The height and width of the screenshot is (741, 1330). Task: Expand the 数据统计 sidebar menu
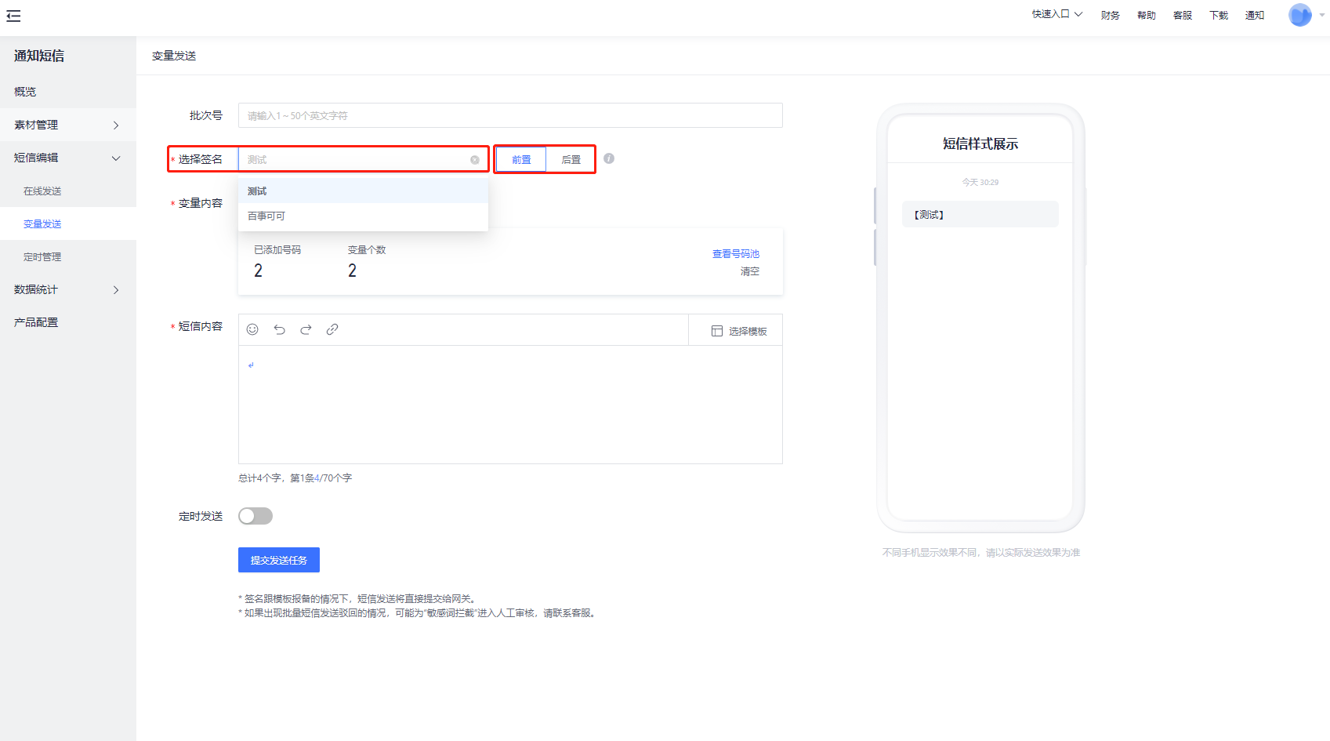click(x=68, y=289)
